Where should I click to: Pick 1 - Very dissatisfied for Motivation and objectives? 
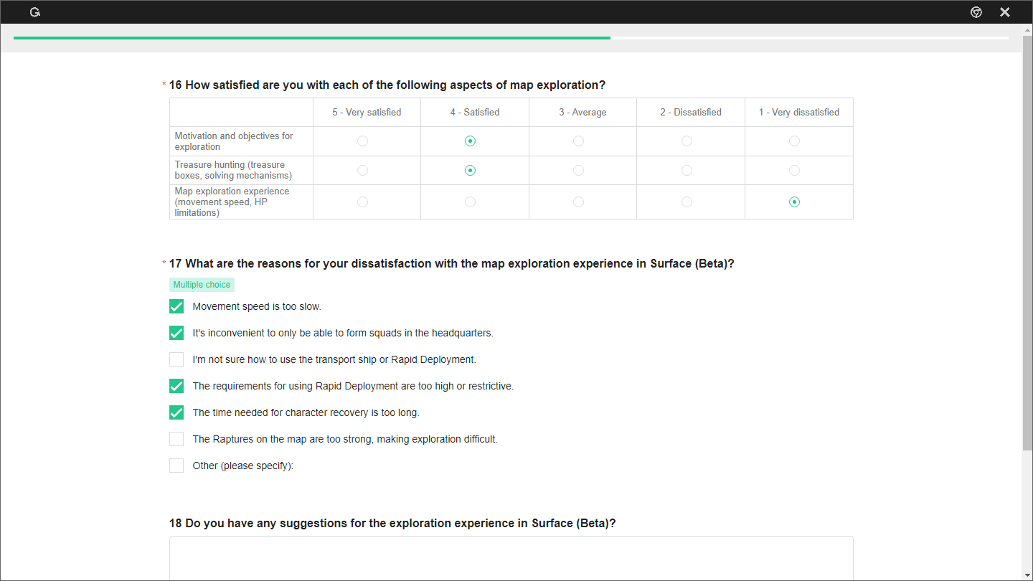point(794,141)
